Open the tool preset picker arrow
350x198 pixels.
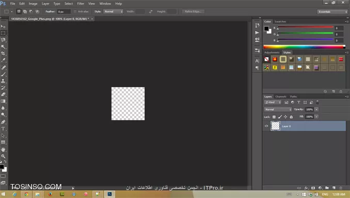11,11
